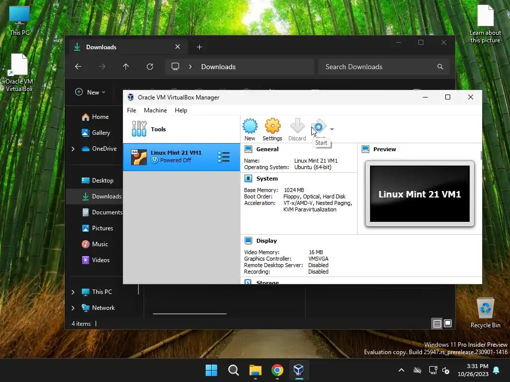Close the Downloads tab
The image size is (510, 382).
178,47
